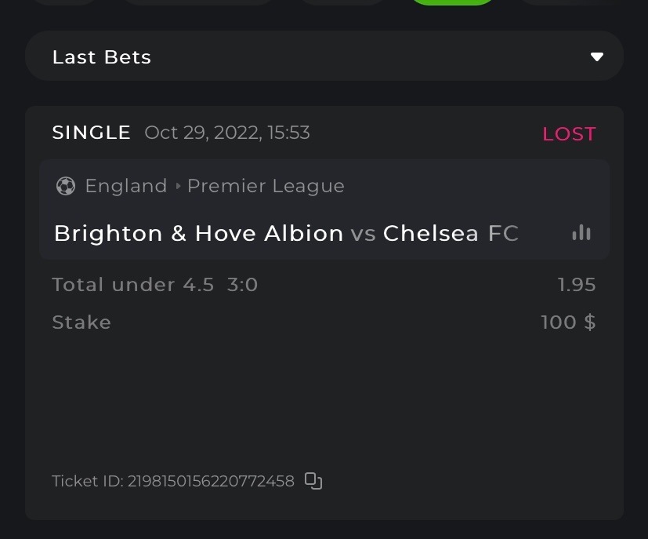Click the soccer ball sport icon
The image size is (648, 539).
click(66, 186)
